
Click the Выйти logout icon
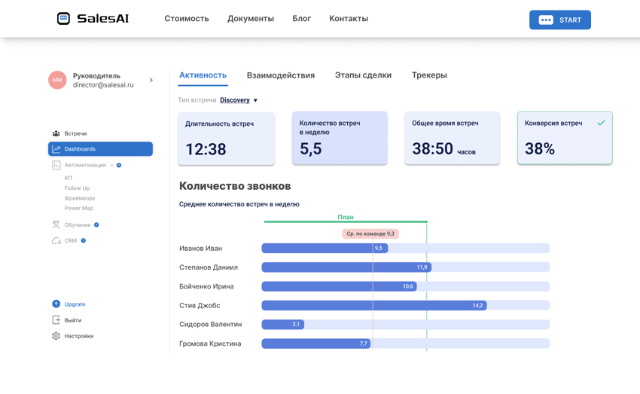56,320
